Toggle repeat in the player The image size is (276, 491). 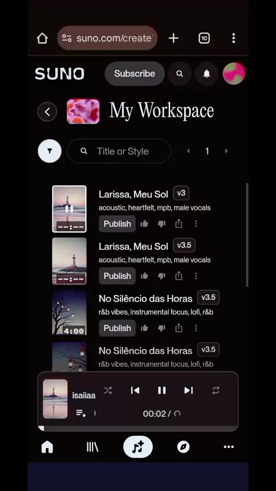coord(216,390)
